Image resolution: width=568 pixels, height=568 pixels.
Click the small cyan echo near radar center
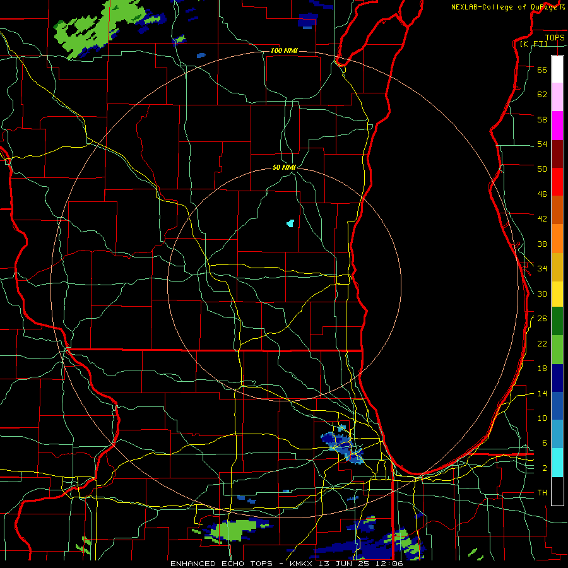tap(290, 223)
